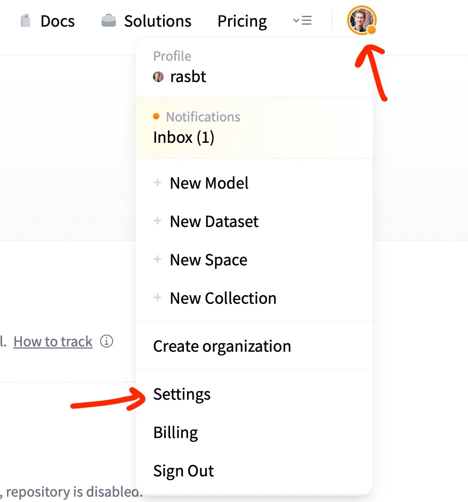
Task: Click the user avatar in the navbar
Action: click(x=361, y=20)
